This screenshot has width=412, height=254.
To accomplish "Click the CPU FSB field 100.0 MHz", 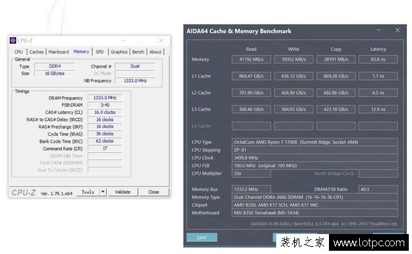I will tap(315, 165).
